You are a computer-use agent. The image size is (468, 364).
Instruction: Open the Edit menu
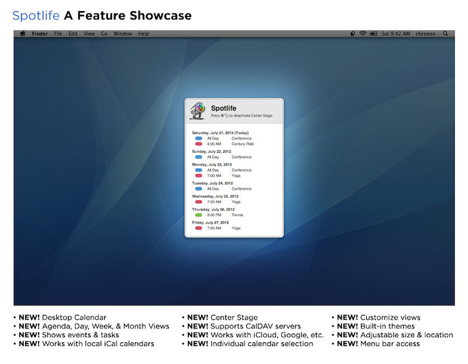(x=73, y=34)
